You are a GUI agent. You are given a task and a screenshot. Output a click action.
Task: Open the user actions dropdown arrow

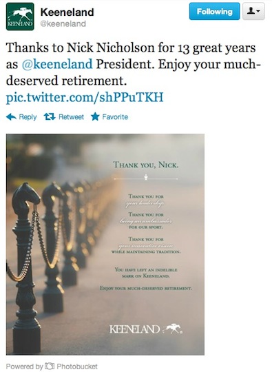pos(258,11)
